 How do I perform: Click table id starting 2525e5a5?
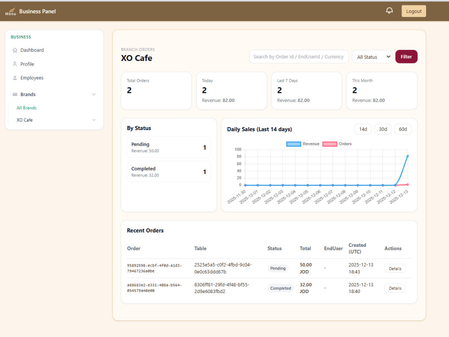pyautogui.click(x=223, y=268)
